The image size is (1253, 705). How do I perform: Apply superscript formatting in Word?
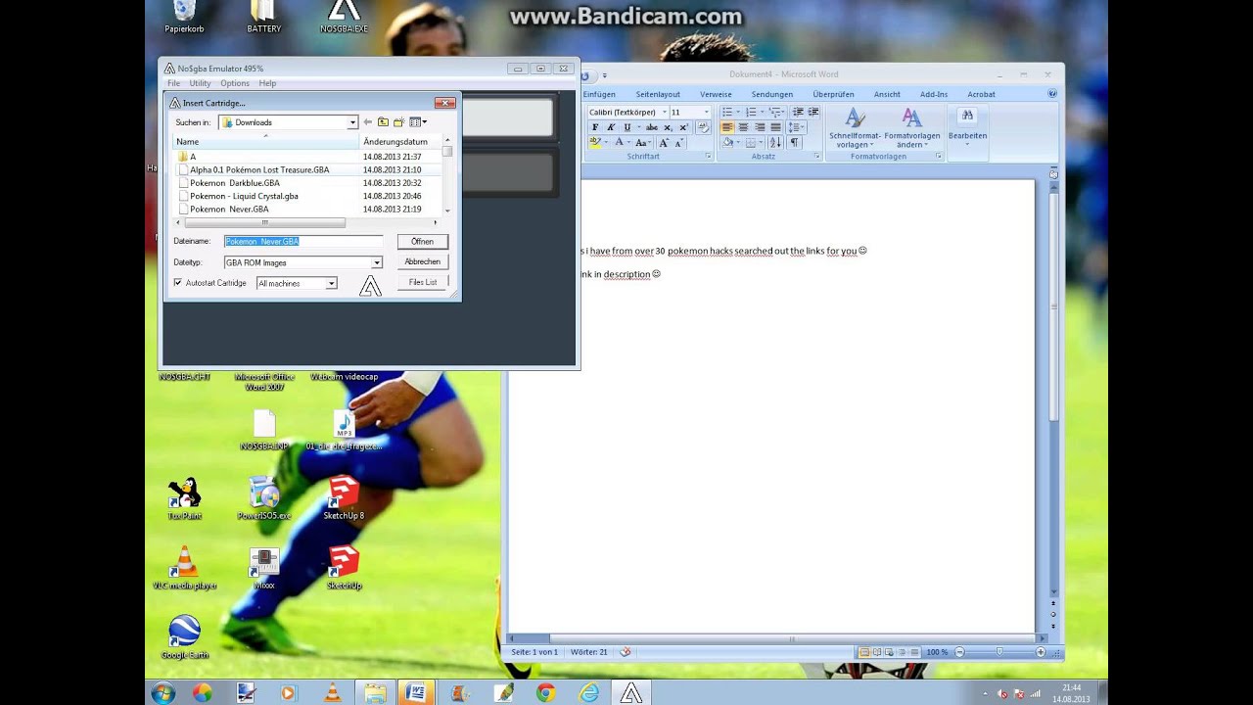682,127
